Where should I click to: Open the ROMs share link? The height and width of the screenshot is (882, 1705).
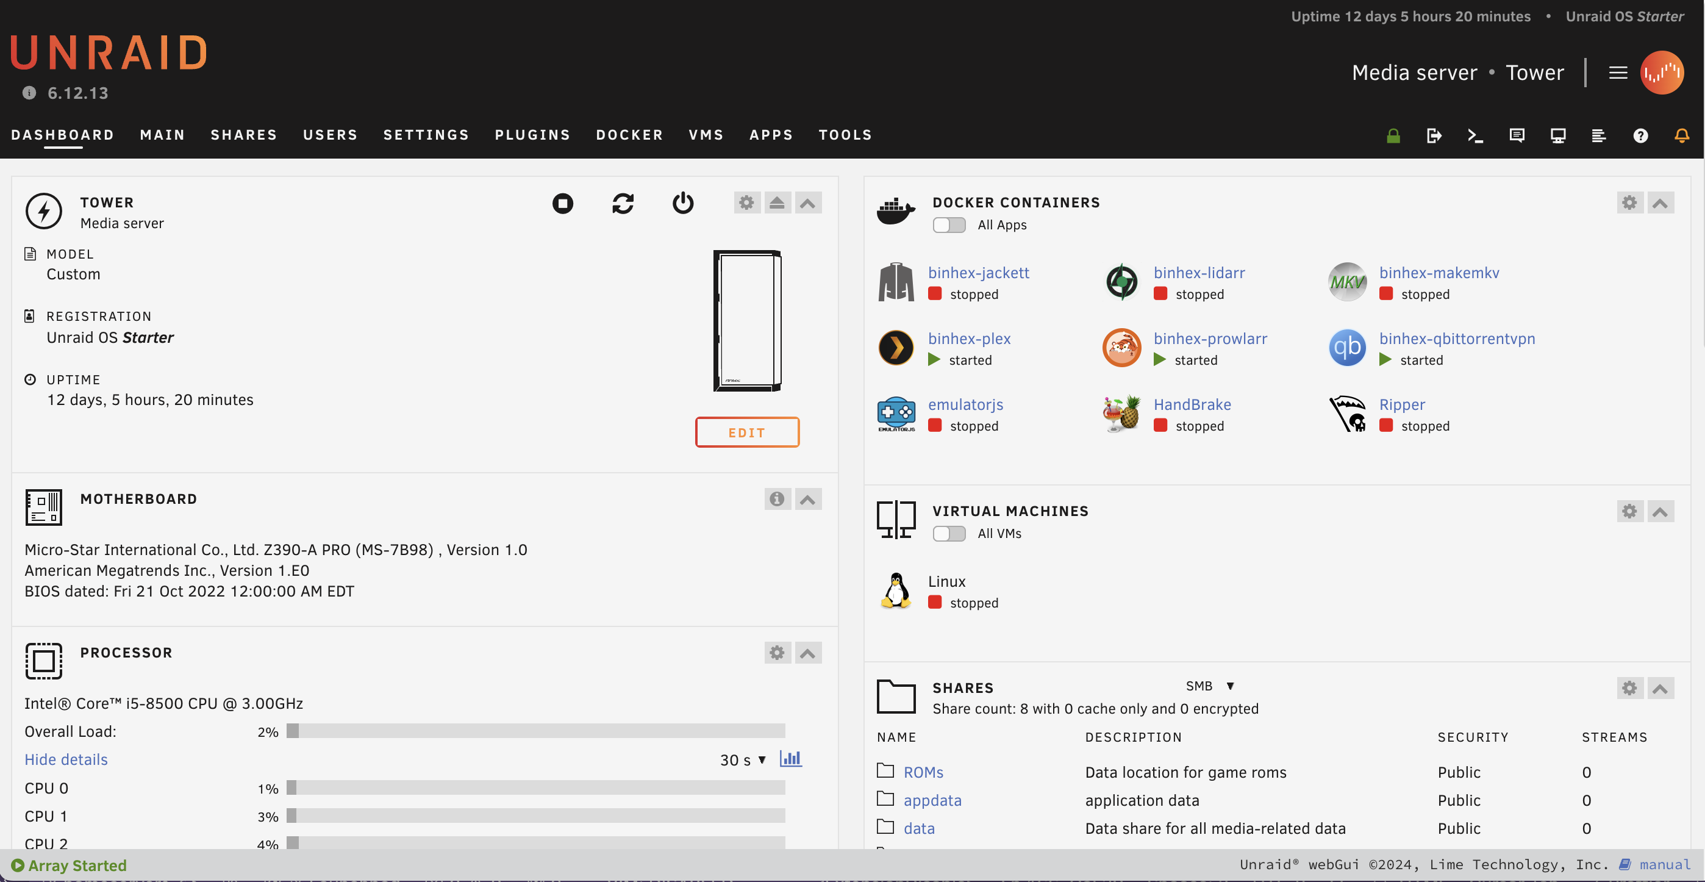923,772
